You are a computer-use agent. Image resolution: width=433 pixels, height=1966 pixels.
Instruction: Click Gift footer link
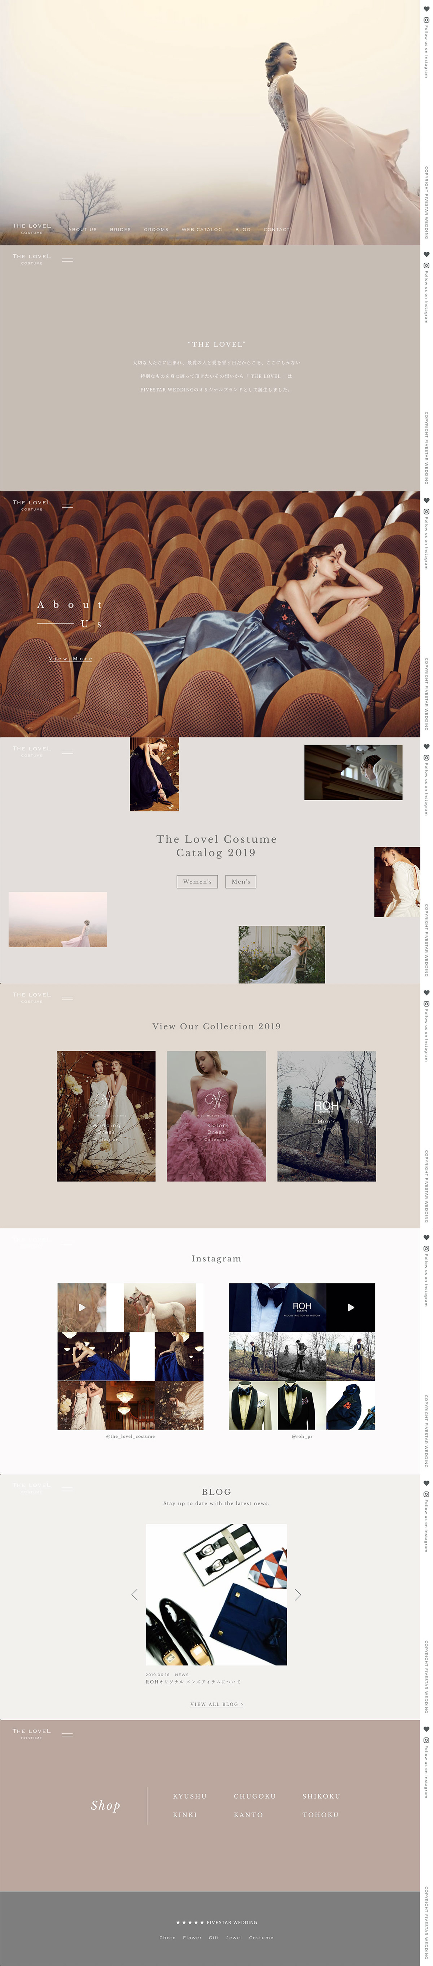[214, 1938]
